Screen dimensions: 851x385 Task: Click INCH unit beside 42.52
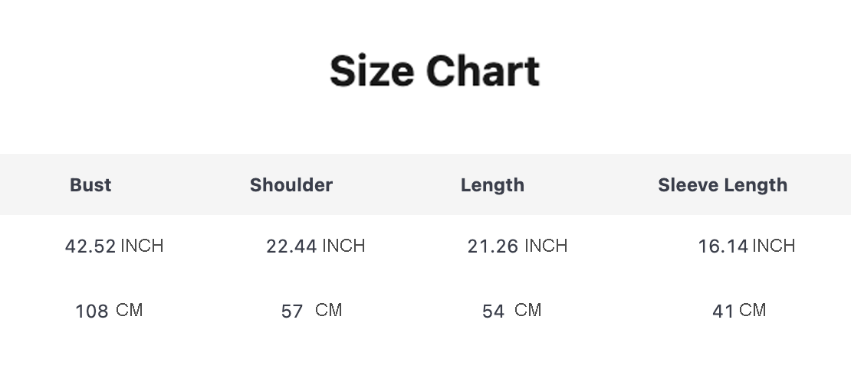pyautogui.click(x=142, y=246)
